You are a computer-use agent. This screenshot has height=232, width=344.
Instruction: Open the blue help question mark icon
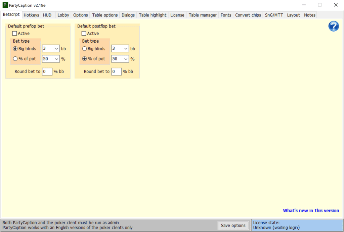click(334, 26)
